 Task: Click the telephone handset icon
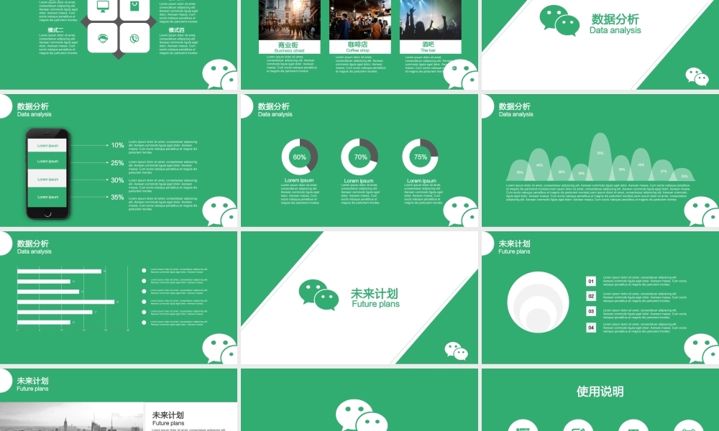point(134,39)
